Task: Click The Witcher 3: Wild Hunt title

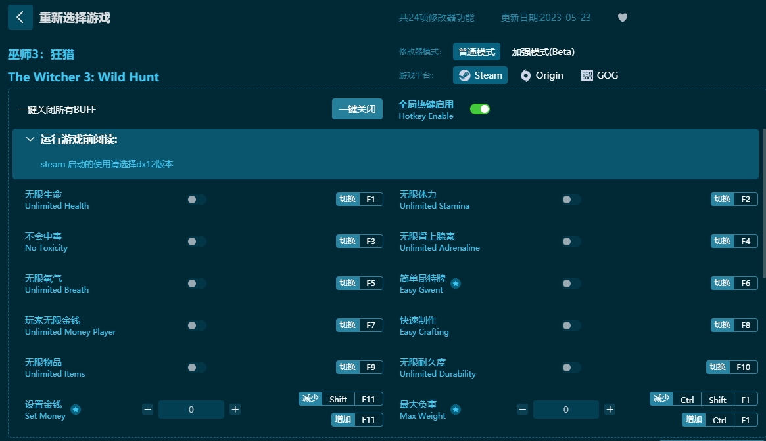Action: [x=84, y=77]
